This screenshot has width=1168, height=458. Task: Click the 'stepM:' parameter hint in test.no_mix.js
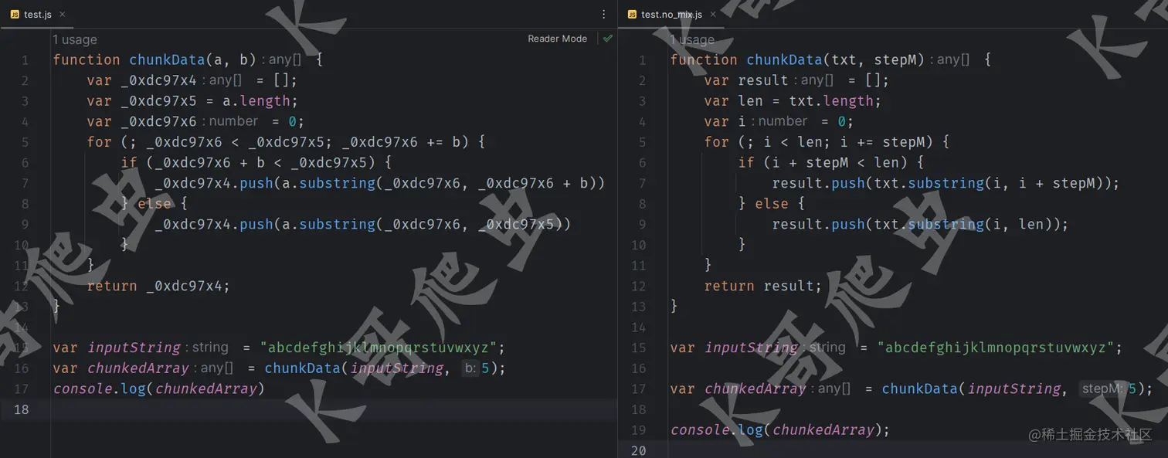[1102, 388]
